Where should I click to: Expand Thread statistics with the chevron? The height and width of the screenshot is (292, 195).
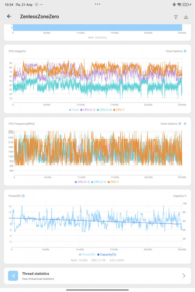(x=184, y=276)
